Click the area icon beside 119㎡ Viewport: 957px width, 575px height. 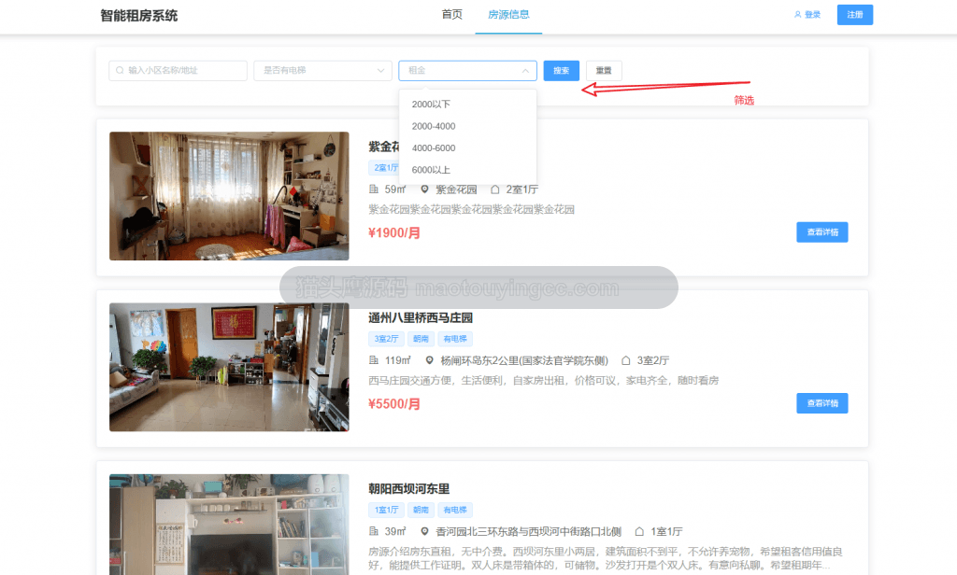[374, 360]
